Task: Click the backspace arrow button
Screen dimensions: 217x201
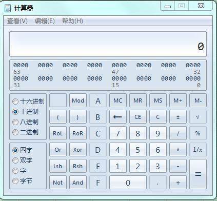Action: [x=118, y=117]
